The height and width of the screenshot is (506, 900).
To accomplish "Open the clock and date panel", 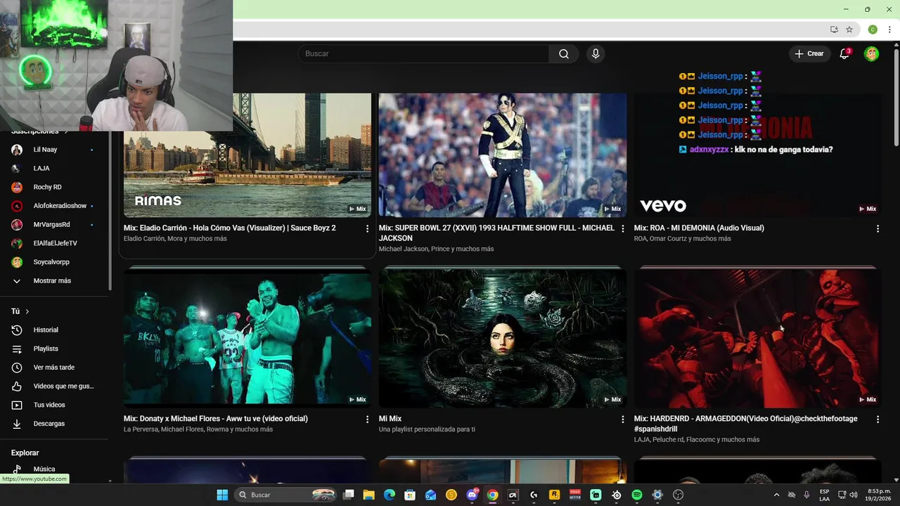I will [x=879, y=495].
